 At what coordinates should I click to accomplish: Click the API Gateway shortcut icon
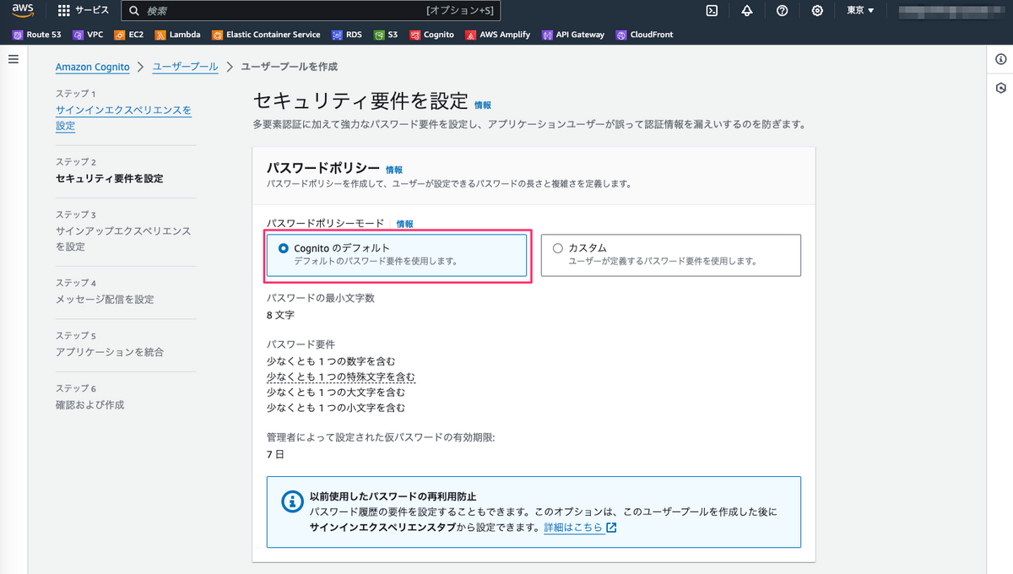pyautogui.click(x=546, y=35)
